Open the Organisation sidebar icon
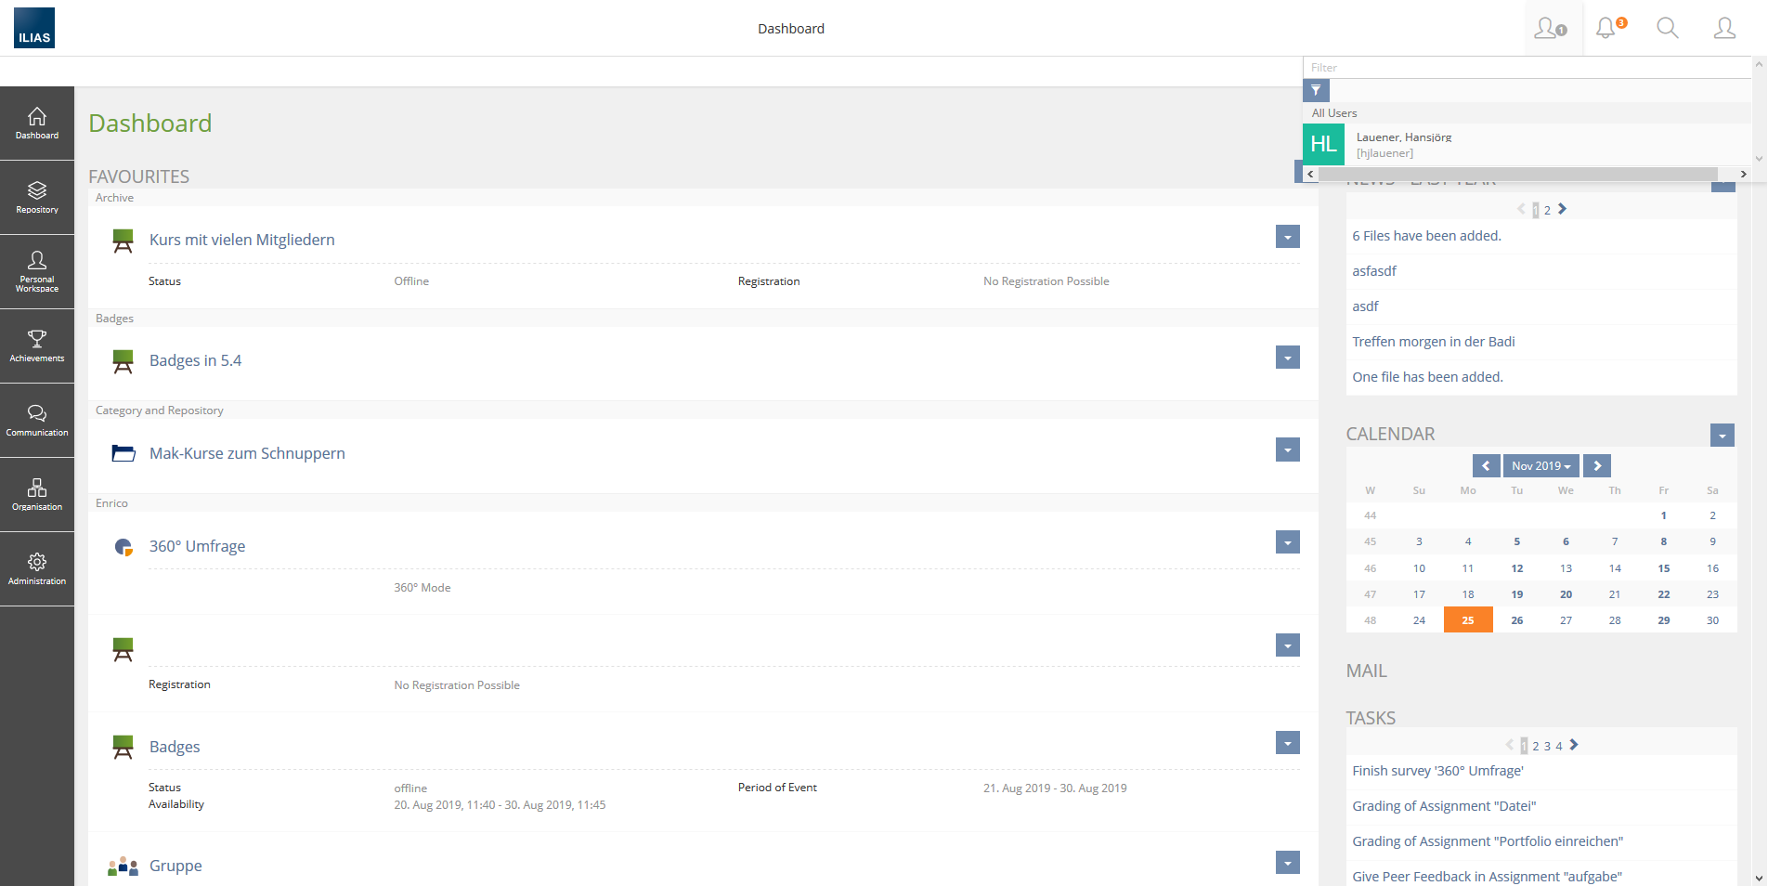Image resolution: width=1768 pixels, height=886 pixels. (x=37, y=494)
